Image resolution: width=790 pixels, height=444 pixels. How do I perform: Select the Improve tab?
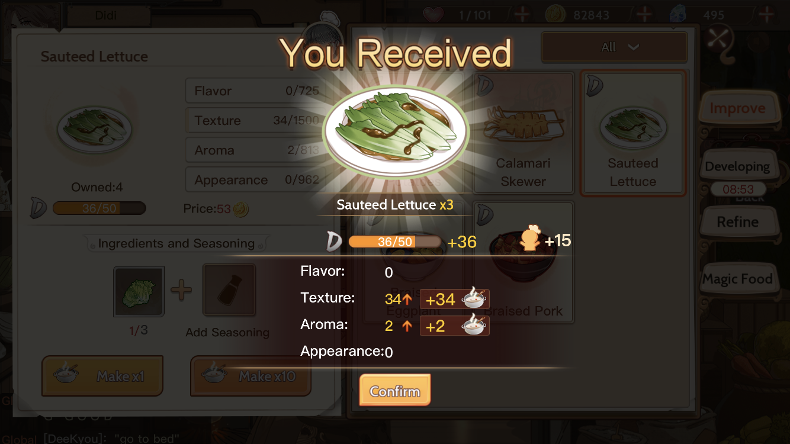737,108
